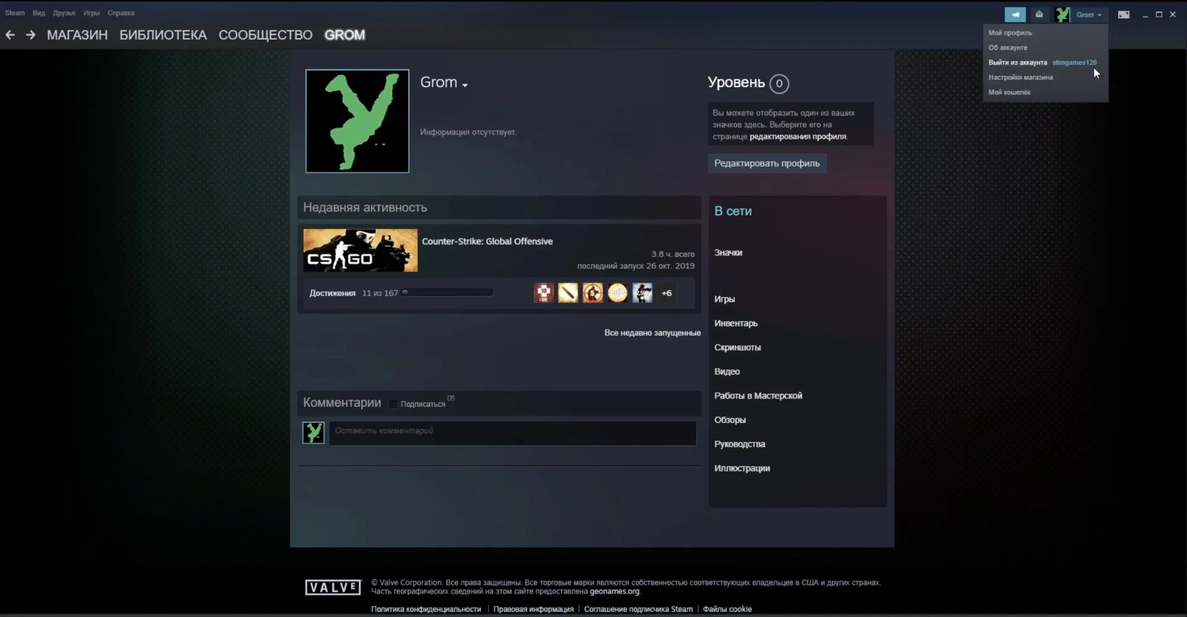Open the Steam menu
The image size is (1187, 617).
[15, 13]
